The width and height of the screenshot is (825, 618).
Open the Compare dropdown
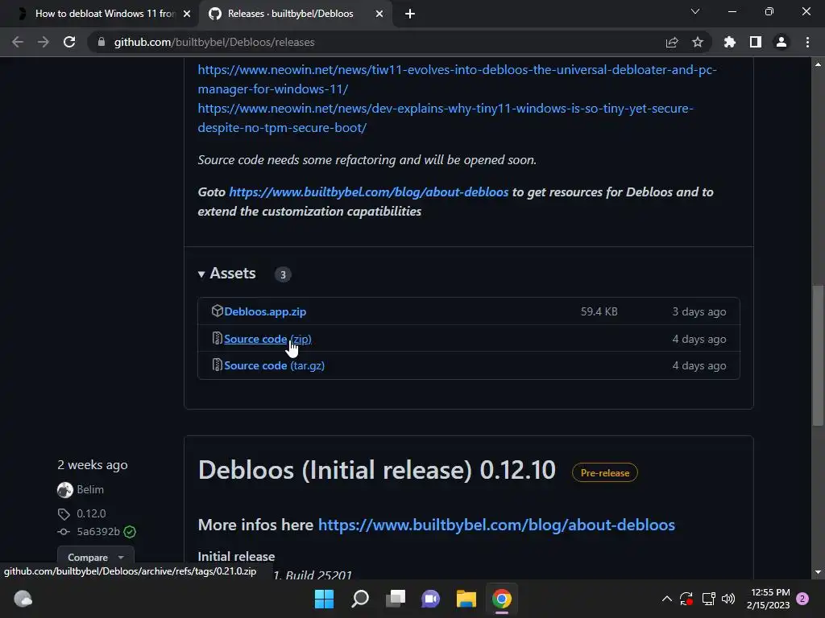tap(96, 557)
